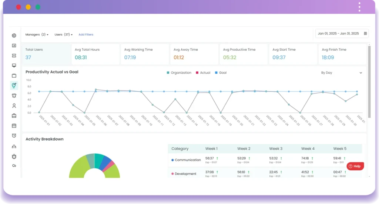Click the teal segment of activity donut
The height and width of the screenshot is (204, 379).
tap(98, 160)
